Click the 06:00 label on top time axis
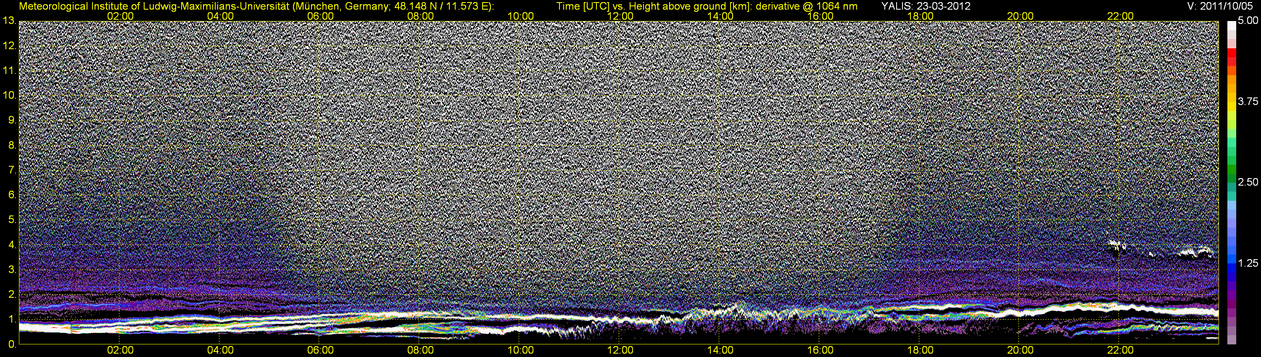1261x357 pixels. (x=320, y=16)
